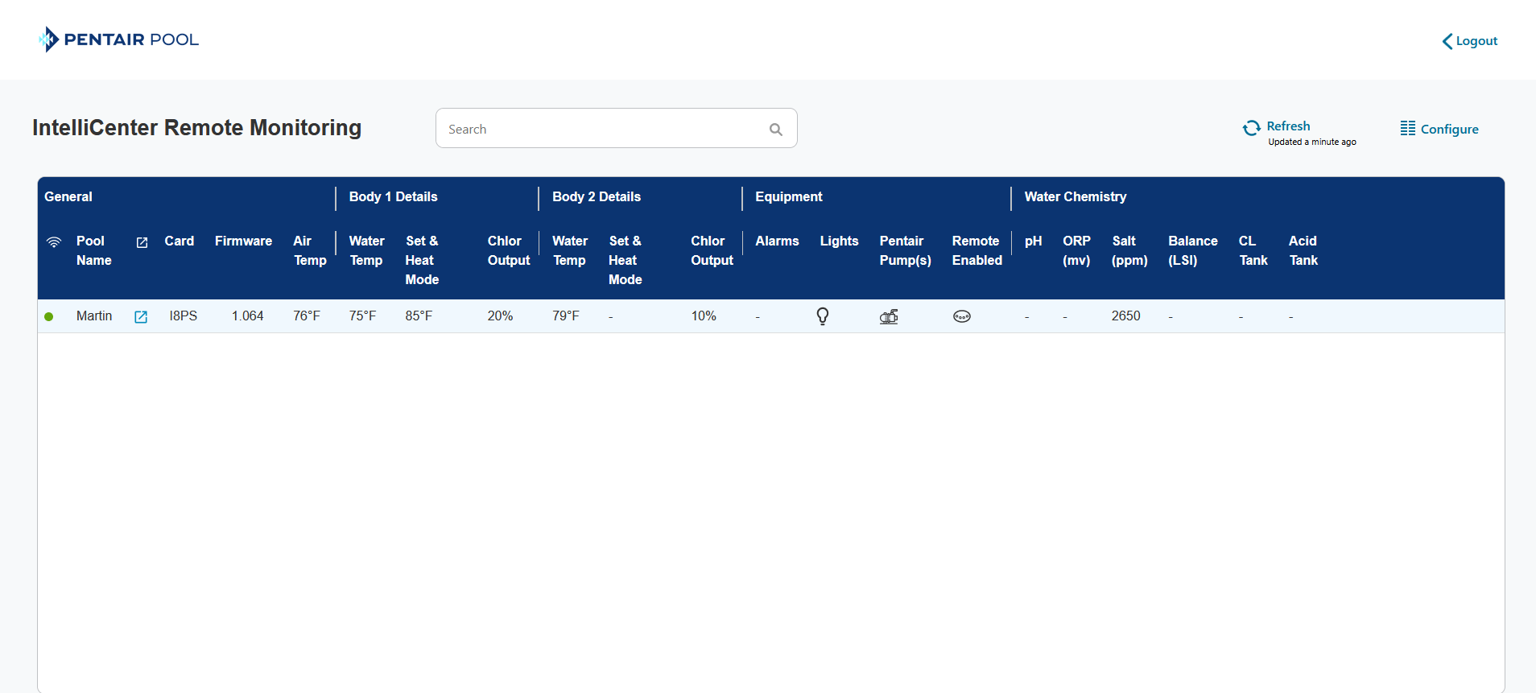Click the Configure list icon

[1407, 129]
